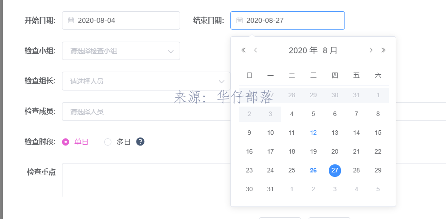The height and width of the screenshot is (219, 446).
Task: Click the calendar icon in 结束日期 field
Action: coord(239,21)
